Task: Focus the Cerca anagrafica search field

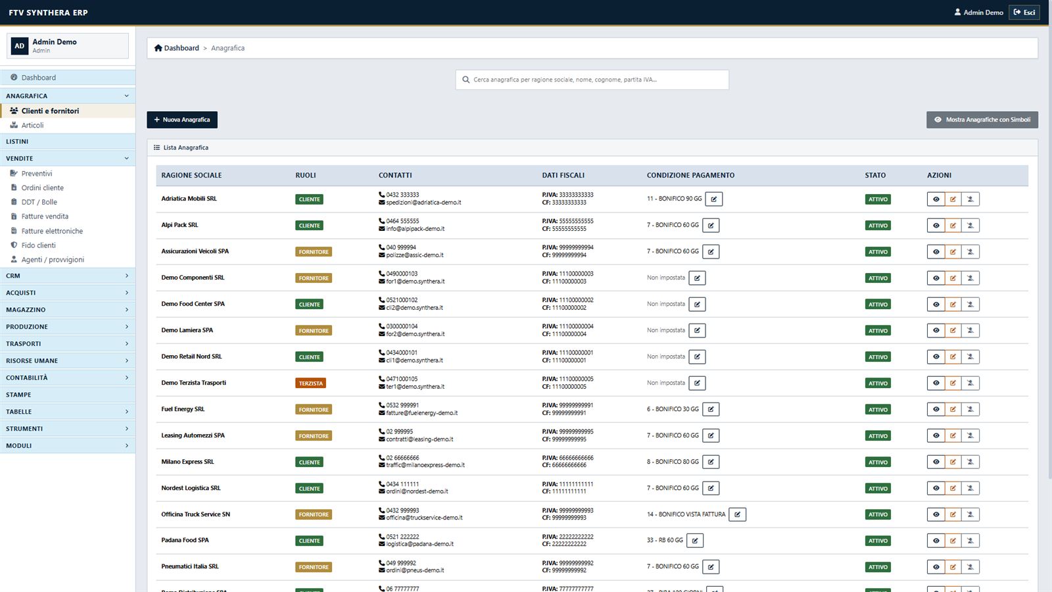Action: [x=592, y=80]
